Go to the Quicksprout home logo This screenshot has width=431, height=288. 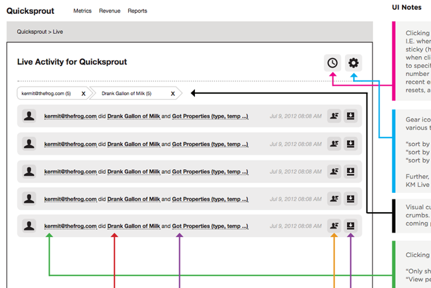30,11
